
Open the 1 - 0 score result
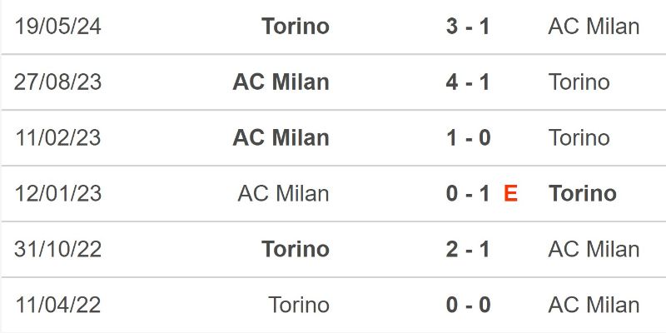point(468,138)
